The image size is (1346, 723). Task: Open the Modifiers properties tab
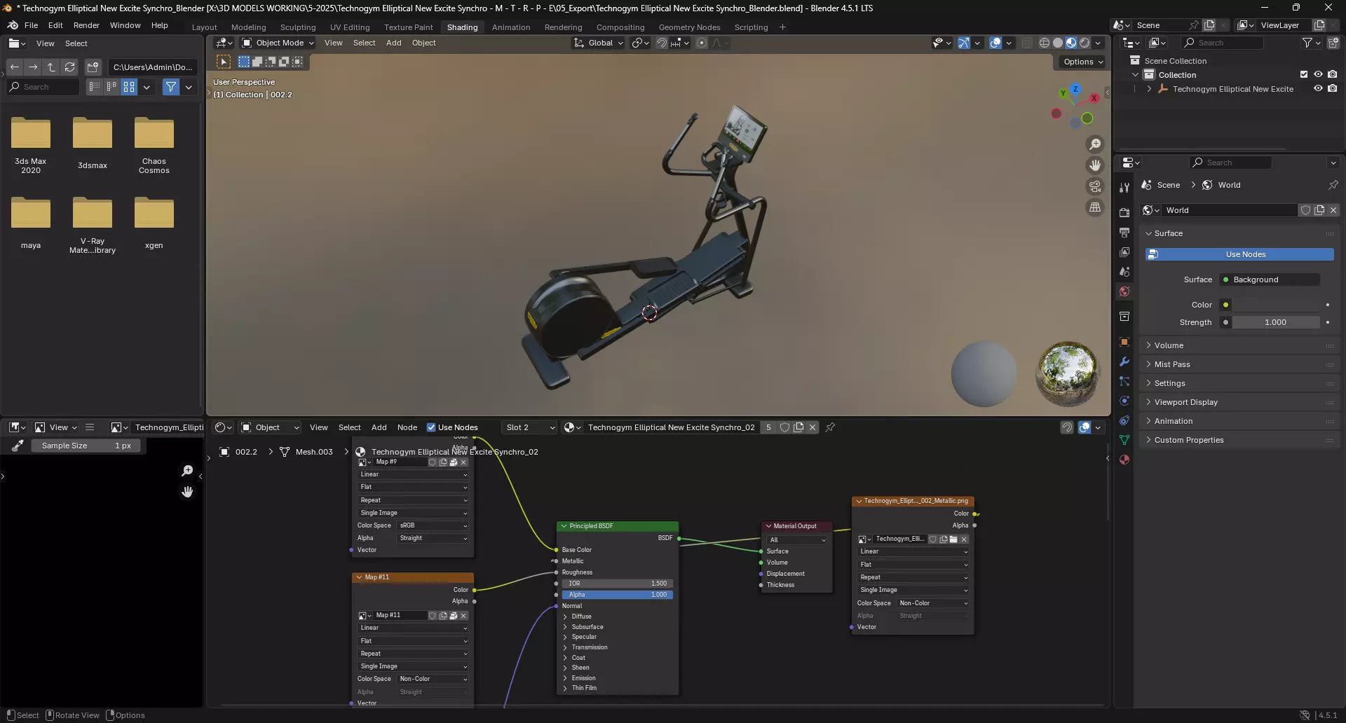coord(1124,361)
